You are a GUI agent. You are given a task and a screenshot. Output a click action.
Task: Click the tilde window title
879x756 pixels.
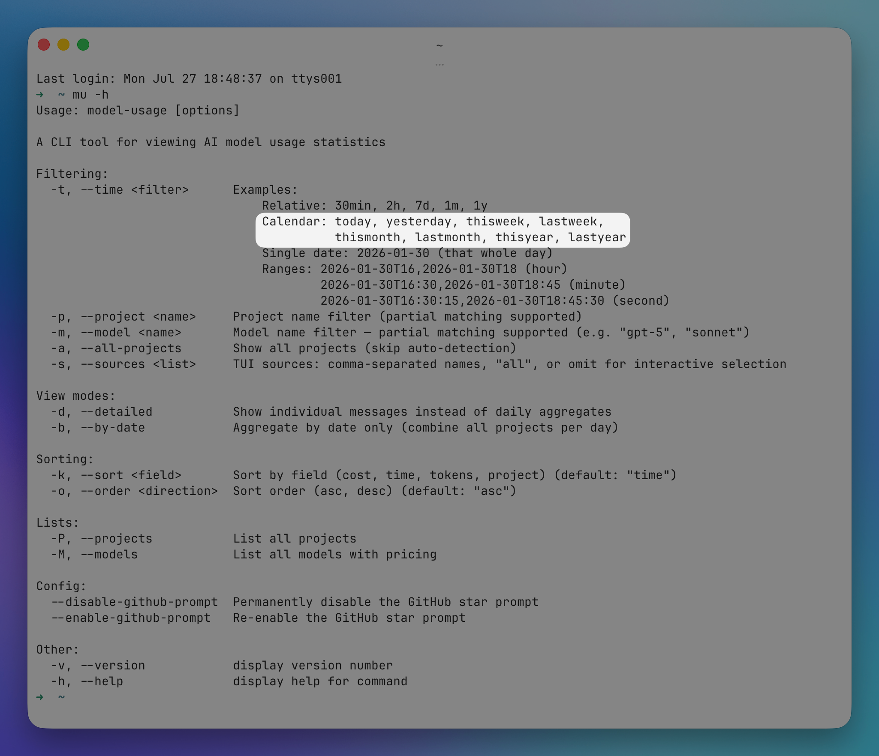[439, 45]
